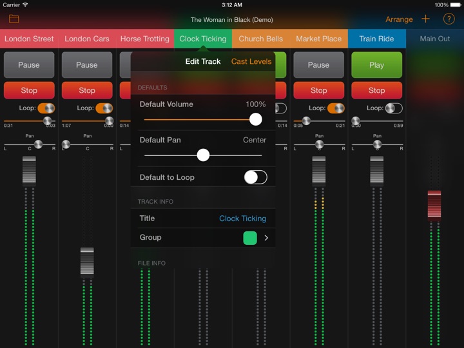The image size is (464, 348).
Task: Select the Clock Ticking track header
Action: 203,39
